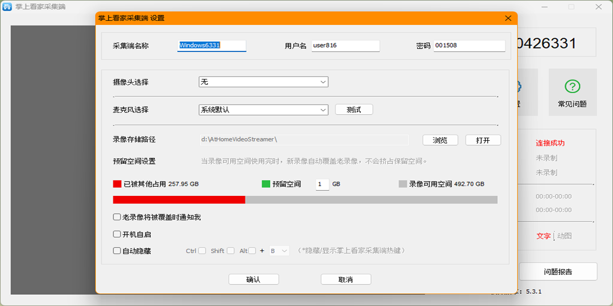Tick the Shift hotkey checkbox
This screenshot has width=613, height=306.
tap(230, 251)
